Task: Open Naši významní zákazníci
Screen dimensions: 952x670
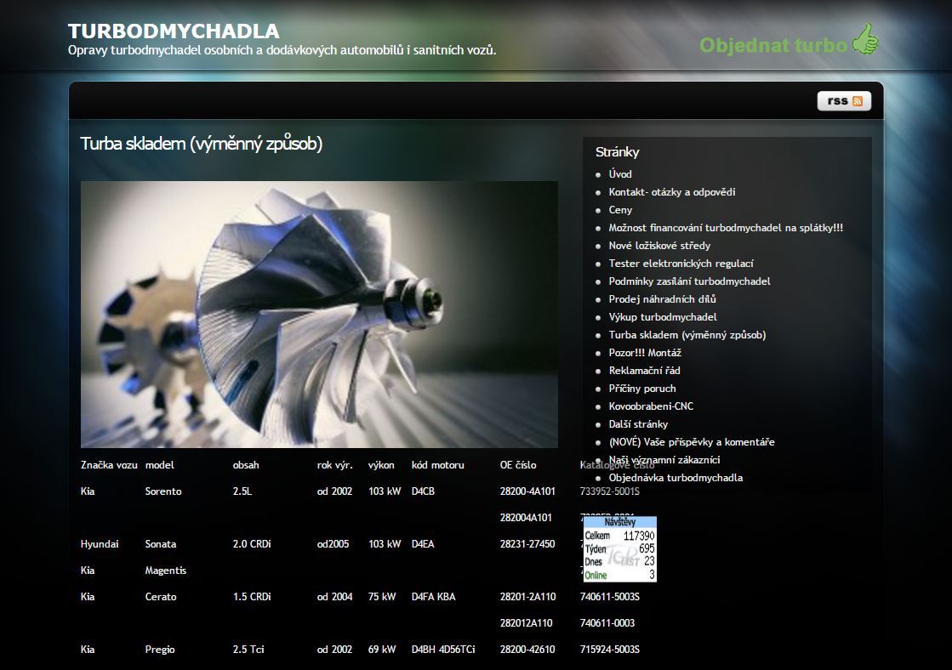Action: 664,460
